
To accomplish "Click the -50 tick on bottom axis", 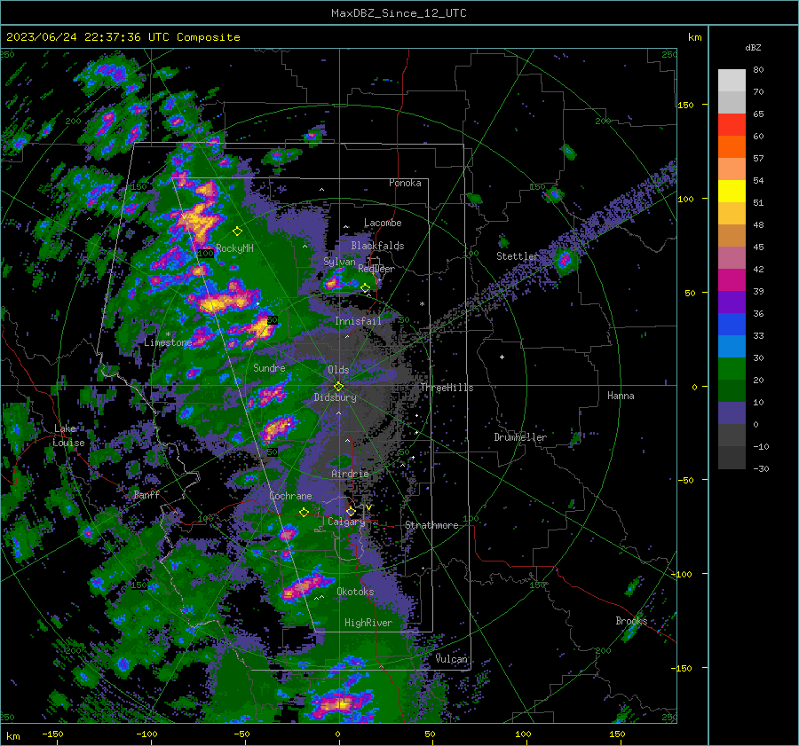I will [x=241, y=734].
